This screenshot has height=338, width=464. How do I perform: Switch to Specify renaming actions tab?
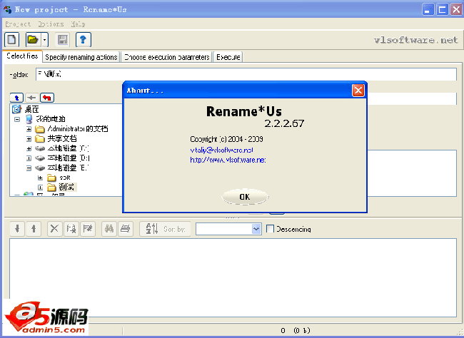pos(81,57)
